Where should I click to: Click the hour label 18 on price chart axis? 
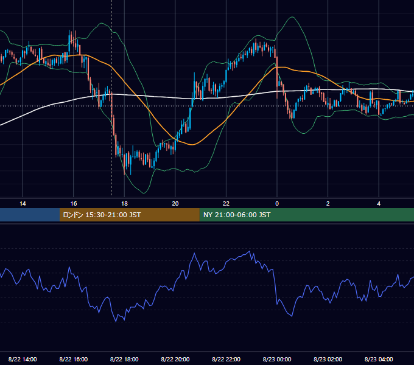[124, 204]
